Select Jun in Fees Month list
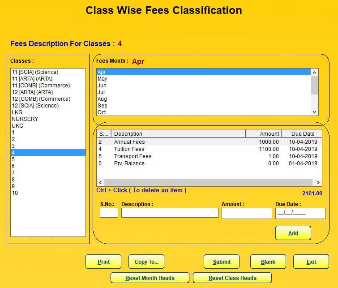This screenshot has width=338, height=288. click(x=204, y=85)
